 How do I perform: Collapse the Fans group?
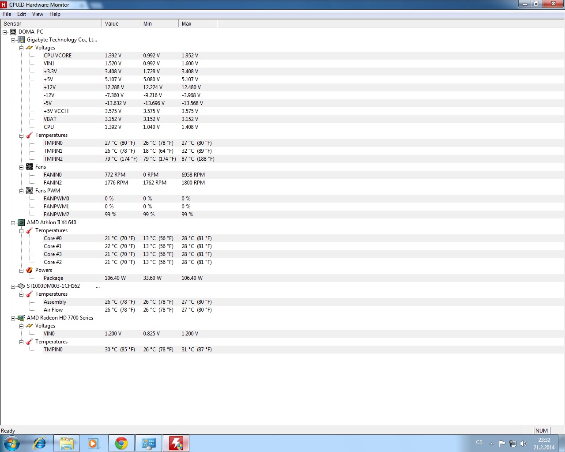[x=21, y=167]
